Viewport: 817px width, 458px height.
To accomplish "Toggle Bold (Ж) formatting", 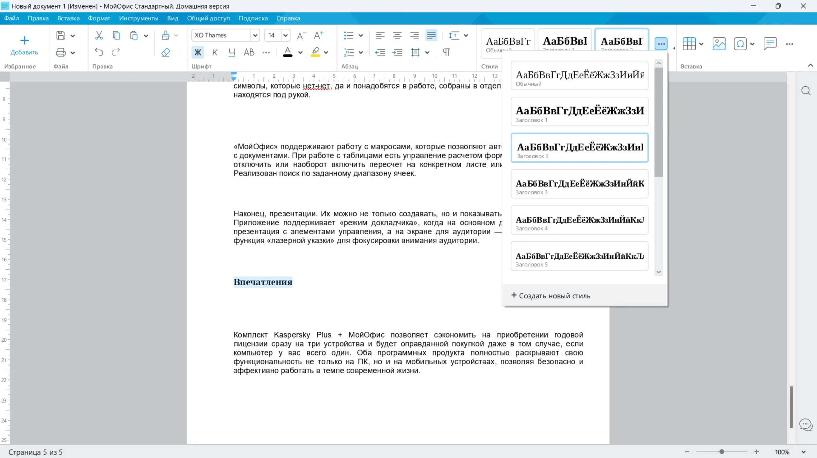I will 198,52.
